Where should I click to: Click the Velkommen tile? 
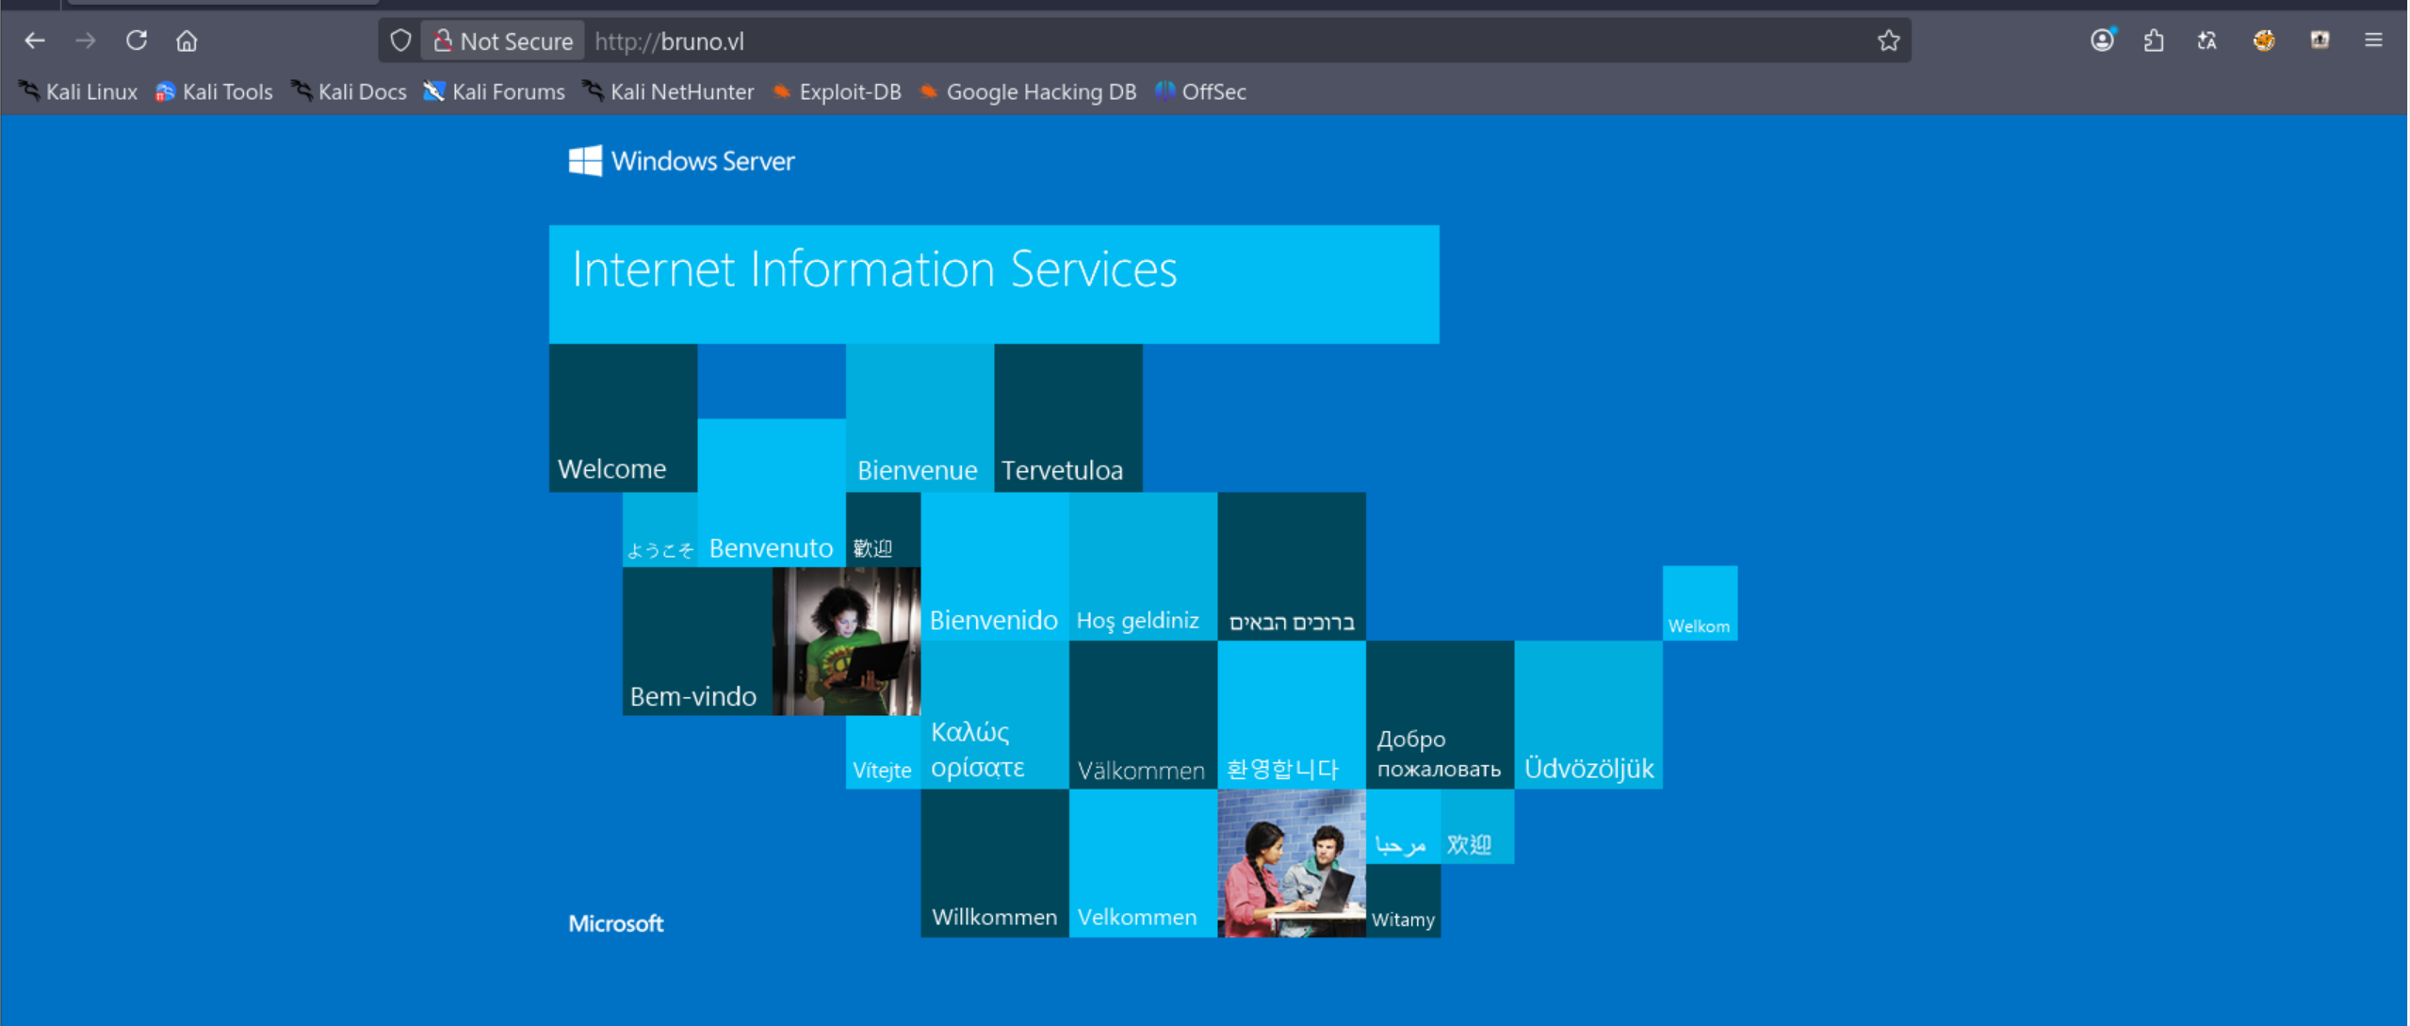pos(1143,863)
